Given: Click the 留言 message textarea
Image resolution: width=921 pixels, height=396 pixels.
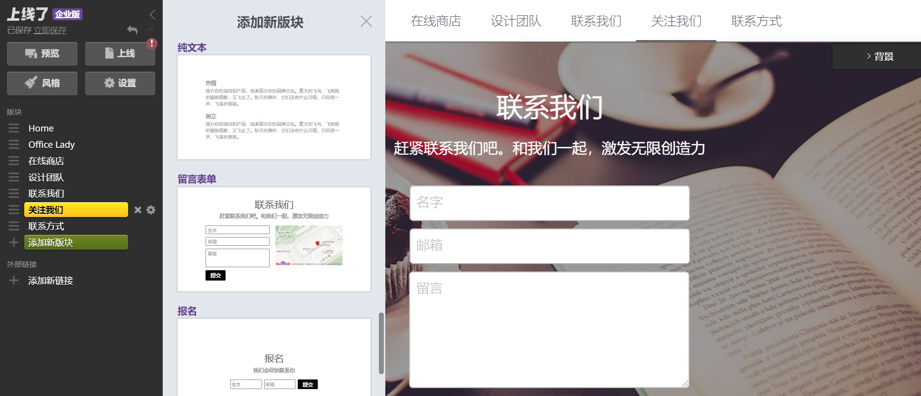Looking at the screenshot, I should pyautogui.click(x=550, y=330).
